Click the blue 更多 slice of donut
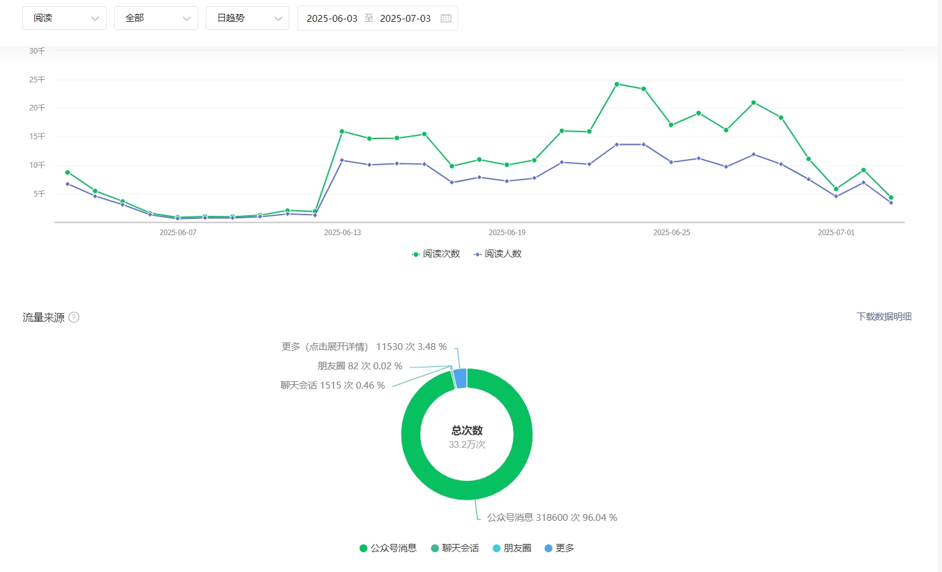Image resolution: width=942 pixels, height=572 pixels. [460, 378]
